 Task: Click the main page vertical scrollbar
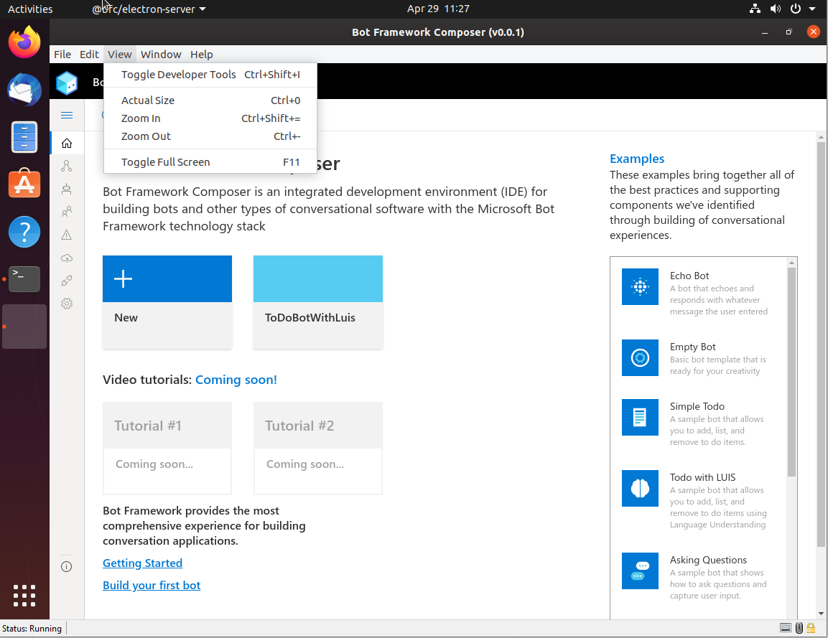821,343
